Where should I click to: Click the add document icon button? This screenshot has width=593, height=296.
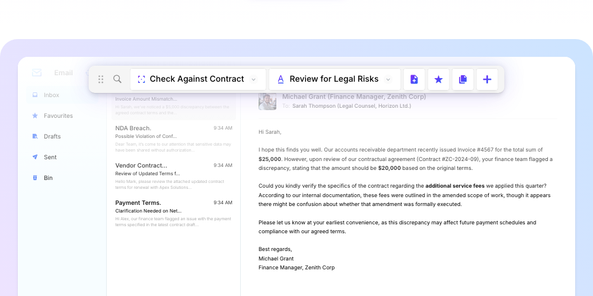tap(414, 79)
